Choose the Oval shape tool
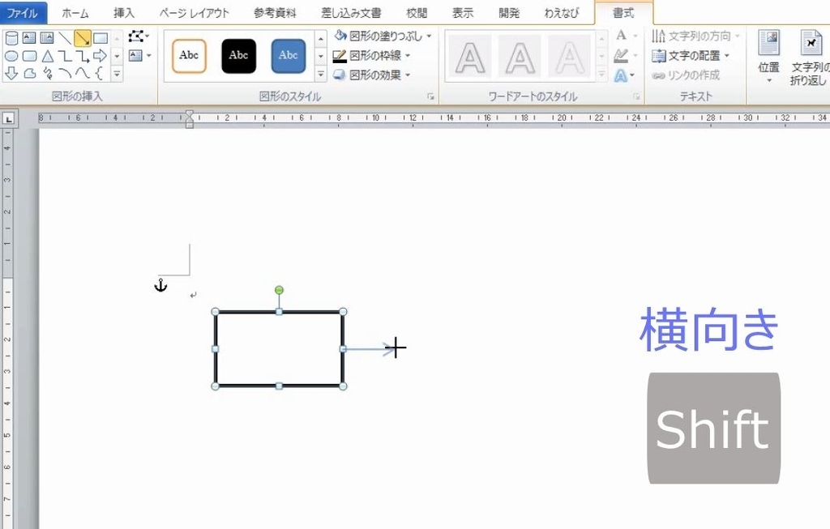The height and width of the screenshot is (529, 830). (x=11, y=57)
